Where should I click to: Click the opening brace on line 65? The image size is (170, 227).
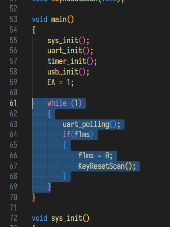[65, 145]
